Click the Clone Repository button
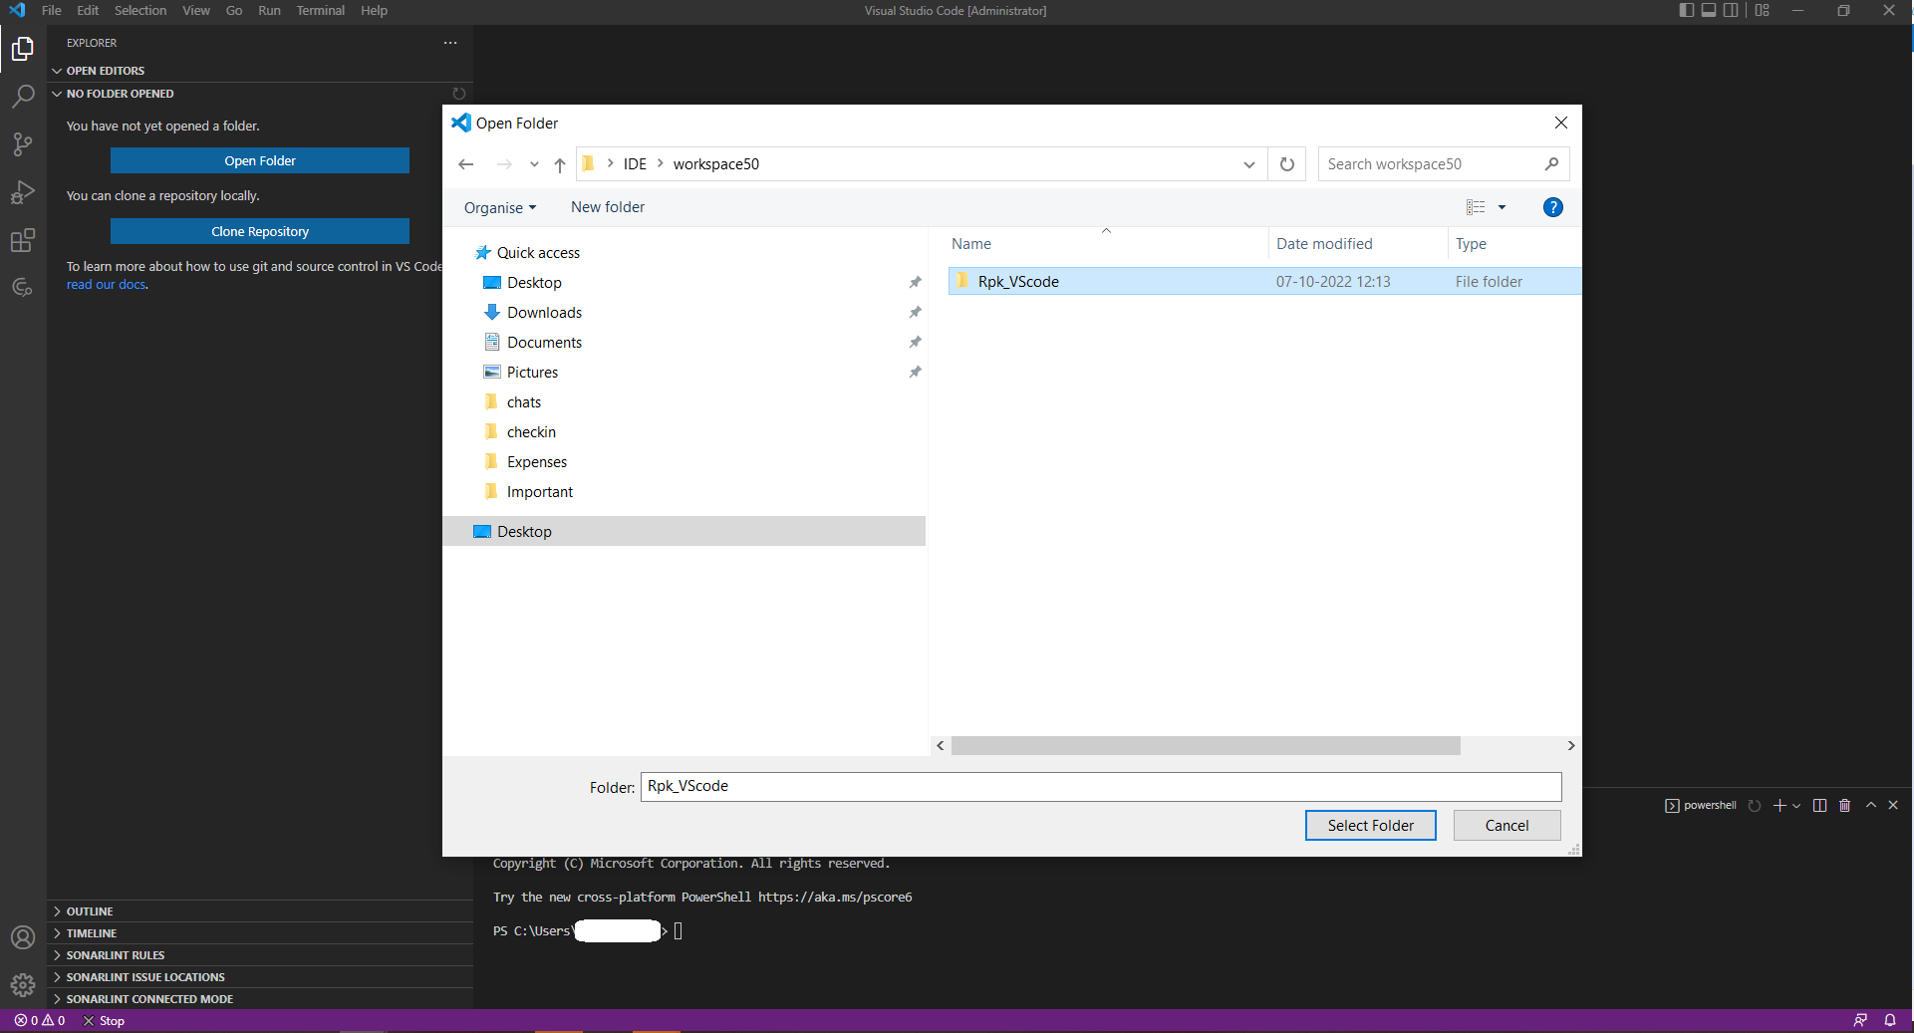 260,231
